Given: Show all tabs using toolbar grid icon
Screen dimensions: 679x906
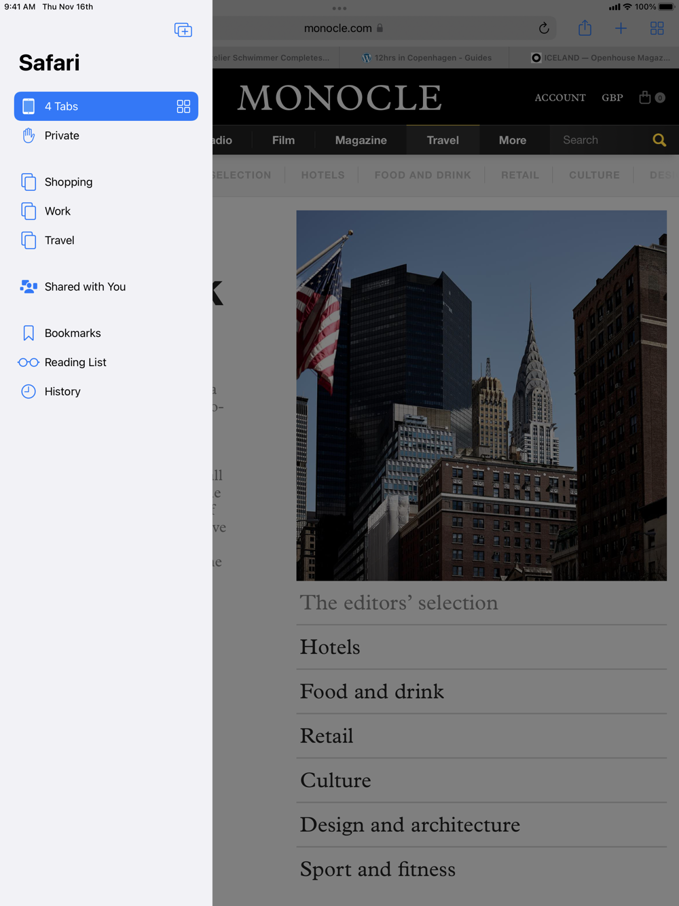Looking at the screenshot, I should [657, 29].
